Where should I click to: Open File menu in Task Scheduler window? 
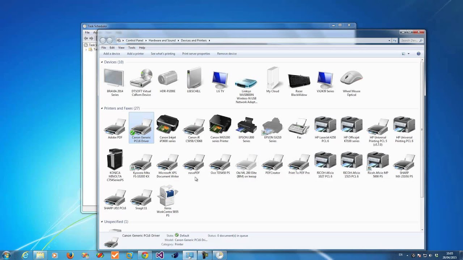coord(87,32)
